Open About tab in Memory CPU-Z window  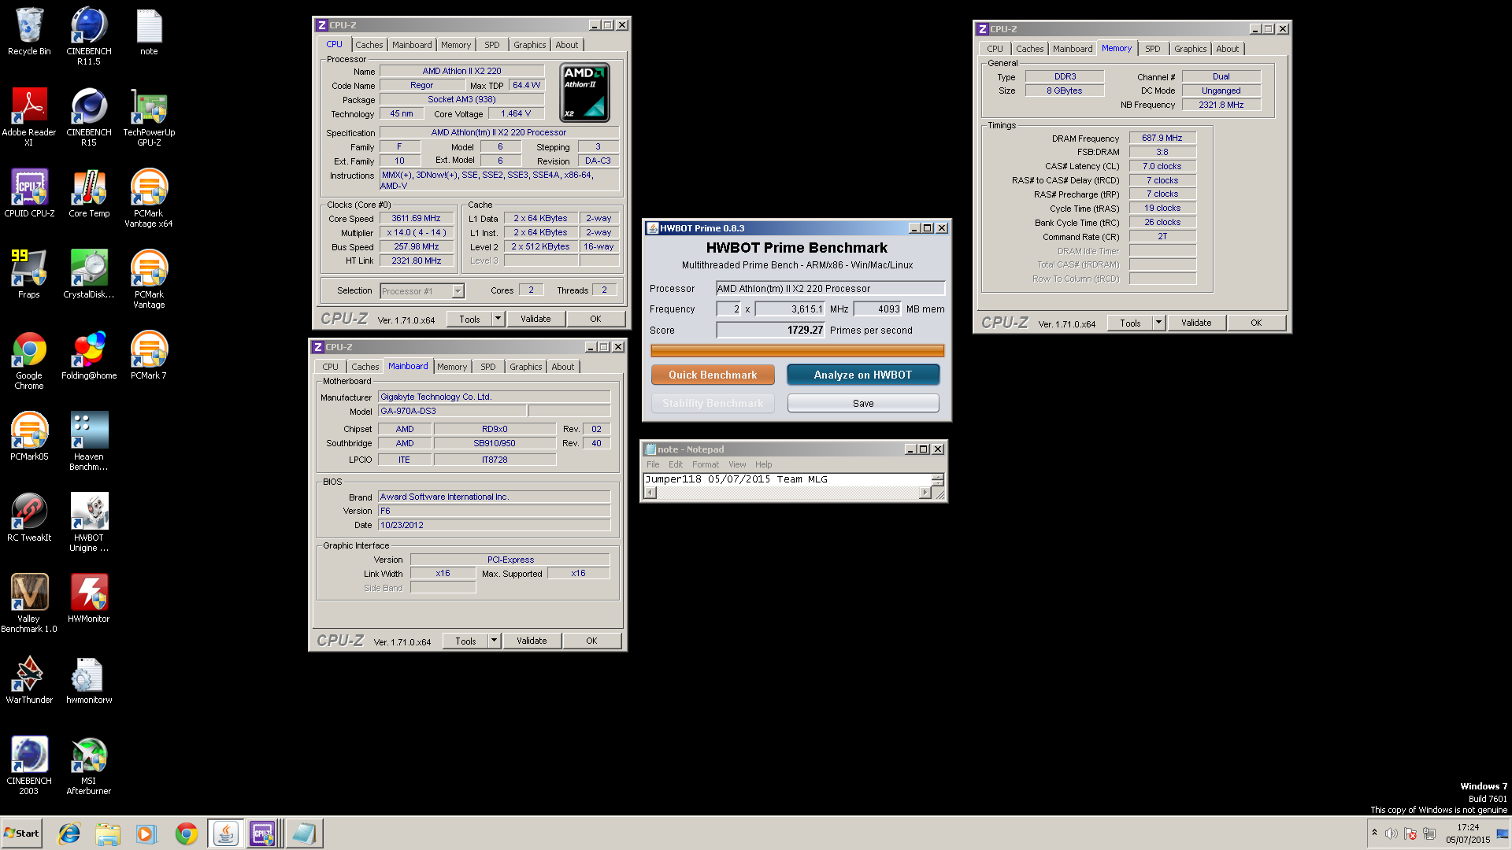click(1227, 49)
